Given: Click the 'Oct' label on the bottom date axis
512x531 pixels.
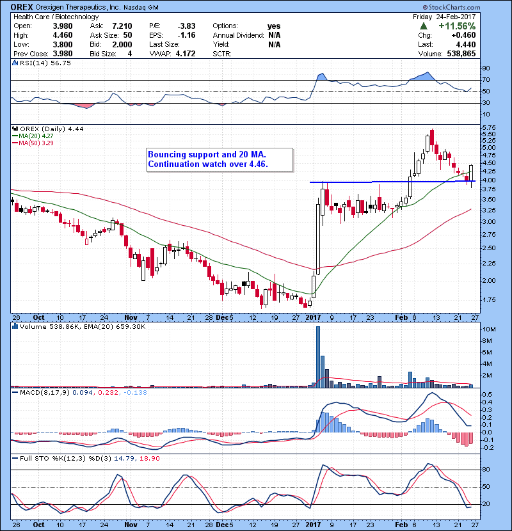Looking at the screenshot, I should click(x=38, y=525).
